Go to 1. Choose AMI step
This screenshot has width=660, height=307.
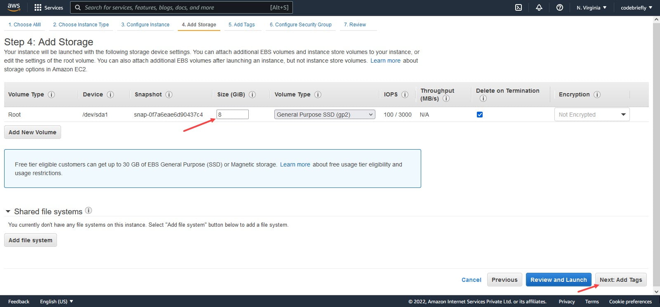pos(25,25)
